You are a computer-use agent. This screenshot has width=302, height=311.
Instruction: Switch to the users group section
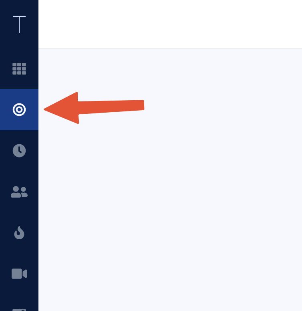pos(19,192)
